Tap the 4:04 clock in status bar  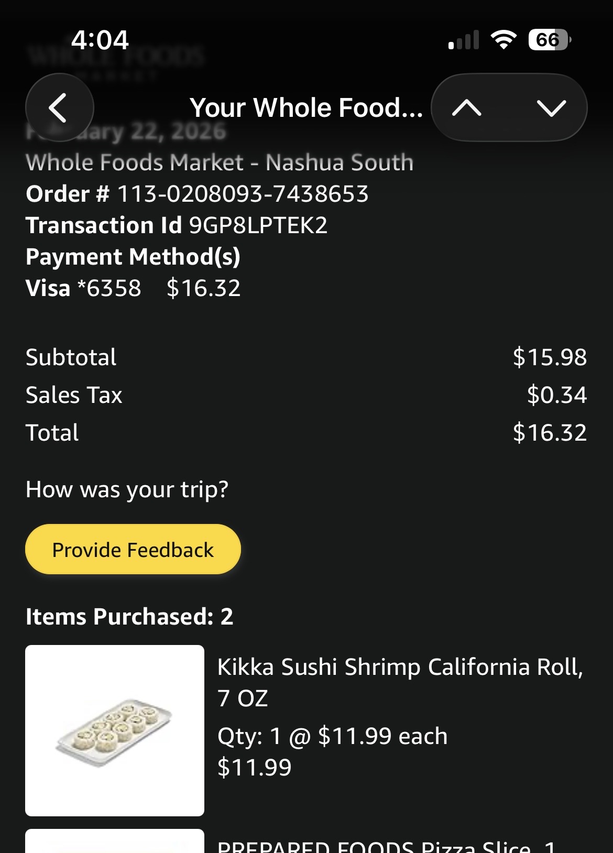tap(100, 40)
